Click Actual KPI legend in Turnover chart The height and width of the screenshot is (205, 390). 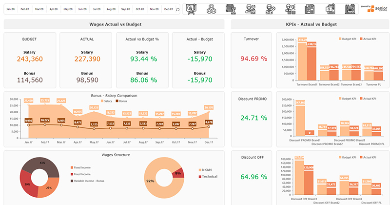point(368,39)
